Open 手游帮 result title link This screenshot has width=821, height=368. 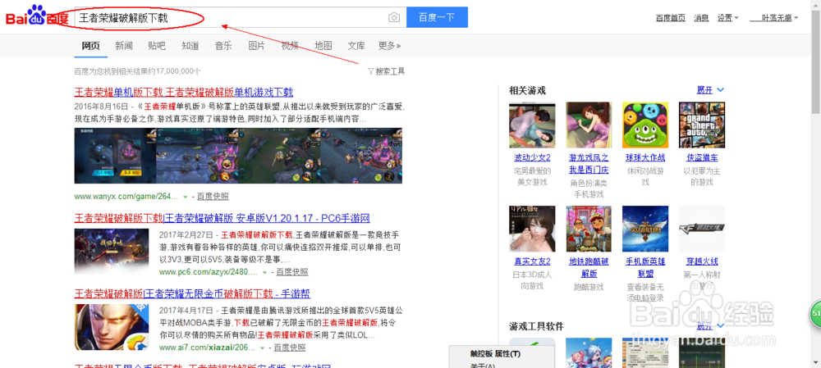tap(192, 293)
